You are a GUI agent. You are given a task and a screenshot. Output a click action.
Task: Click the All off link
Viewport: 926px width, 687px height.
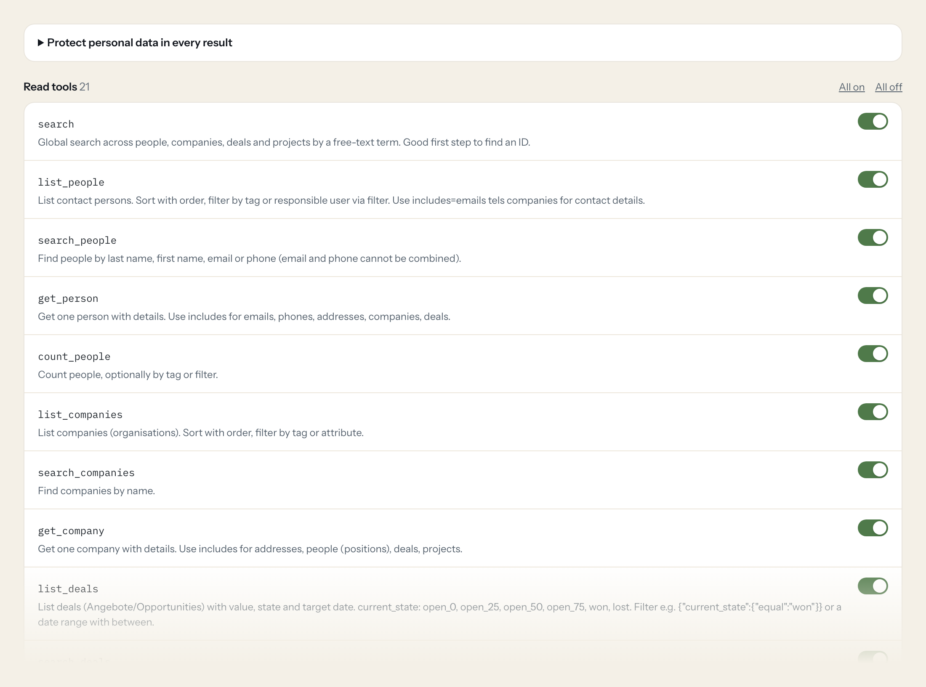point(889,87)
